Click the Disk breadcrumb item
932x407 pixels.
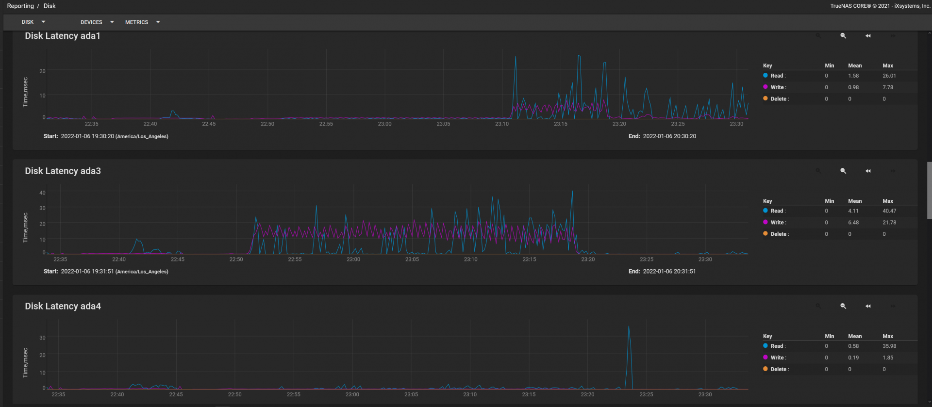(50, 6)
